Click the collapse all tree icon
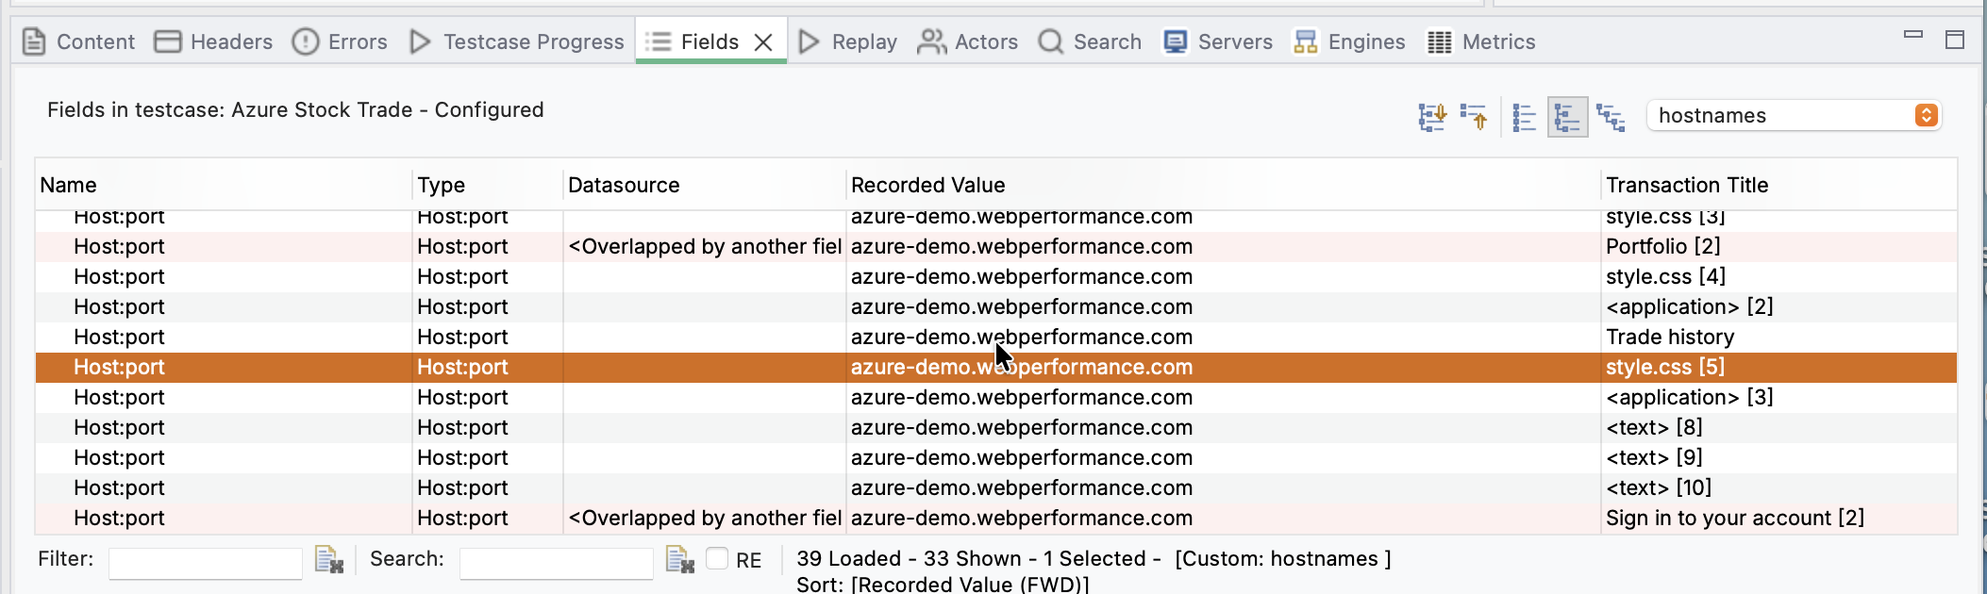1987x594 pixels. click(x=1474, y=117)
